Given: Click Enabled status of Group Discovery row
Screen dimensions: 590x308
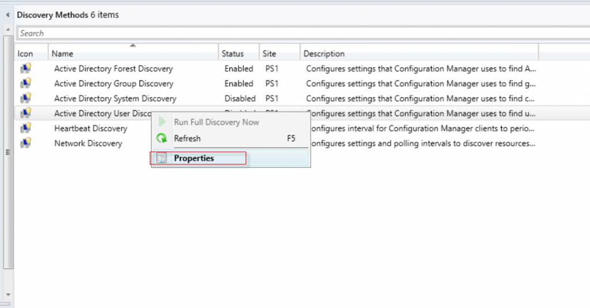Looking at the screenshot, I should [239, 84].
